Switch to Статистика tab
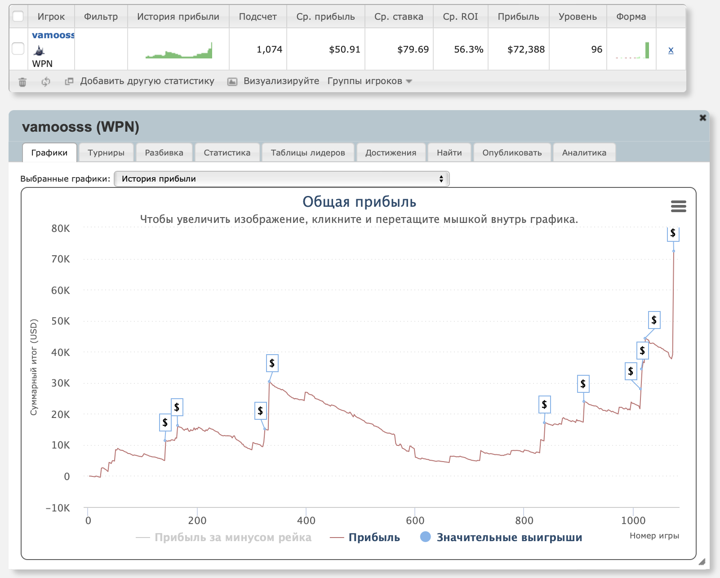The image size is (720, 578). (x=227, y=152)
